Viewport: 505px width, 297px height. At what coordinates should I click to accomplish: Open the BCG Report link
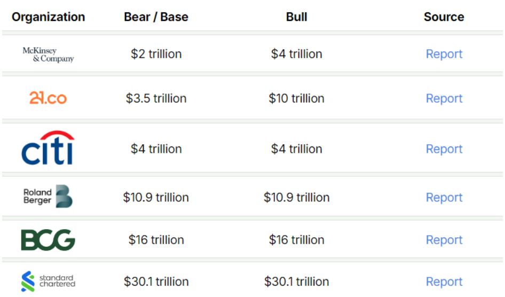(444, 240)
